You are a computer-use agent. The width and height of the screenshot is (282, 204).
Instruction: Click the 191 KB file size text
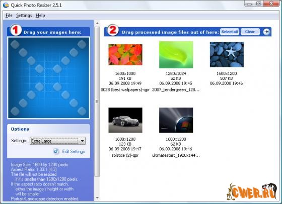coord(125,78)
